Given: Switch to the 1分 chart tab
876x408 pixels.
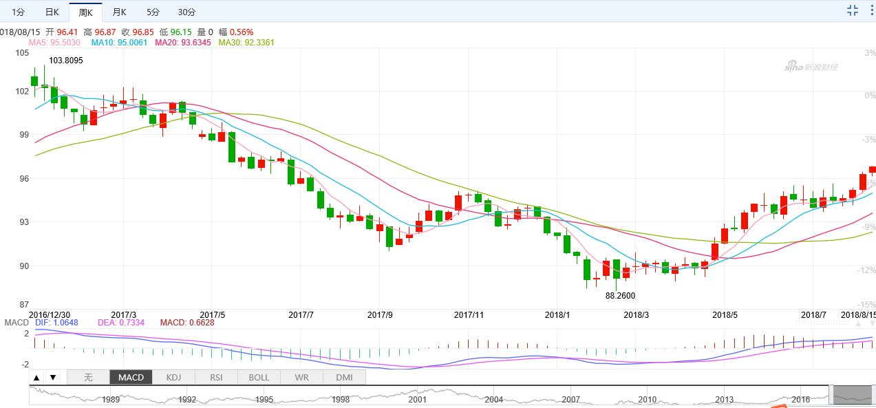Looking at the screenshot, I should pyautogui.click(x=18, y=12).
